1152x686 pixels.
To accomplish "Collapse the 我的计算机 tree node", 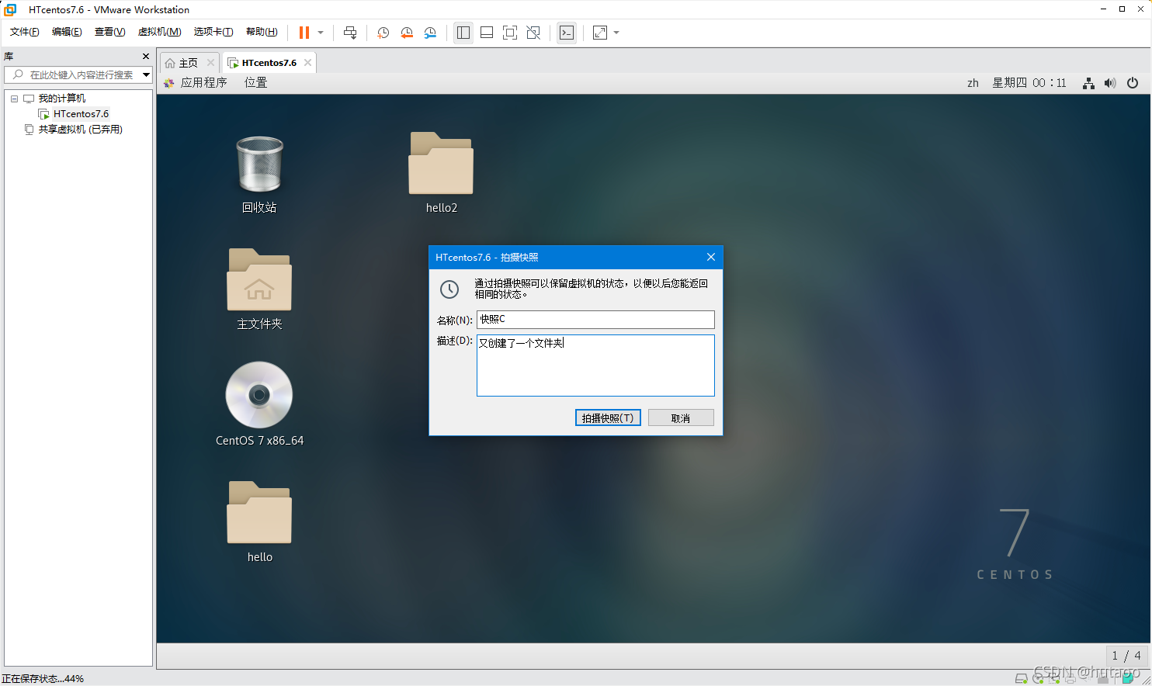I will point(14,99).
